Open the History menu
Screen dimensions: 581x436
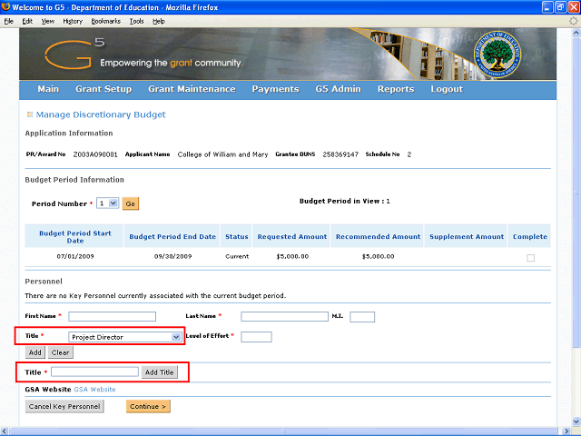click(x=73, y=20)
